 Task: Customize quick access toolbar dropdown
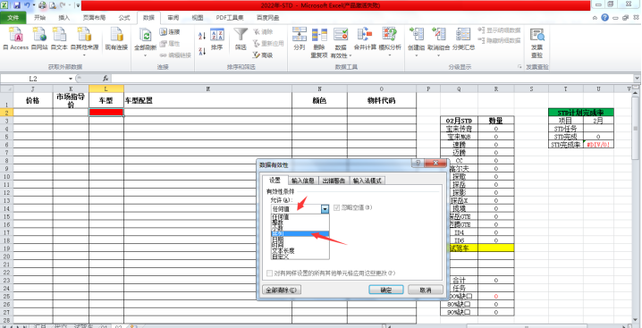[78, 5]
